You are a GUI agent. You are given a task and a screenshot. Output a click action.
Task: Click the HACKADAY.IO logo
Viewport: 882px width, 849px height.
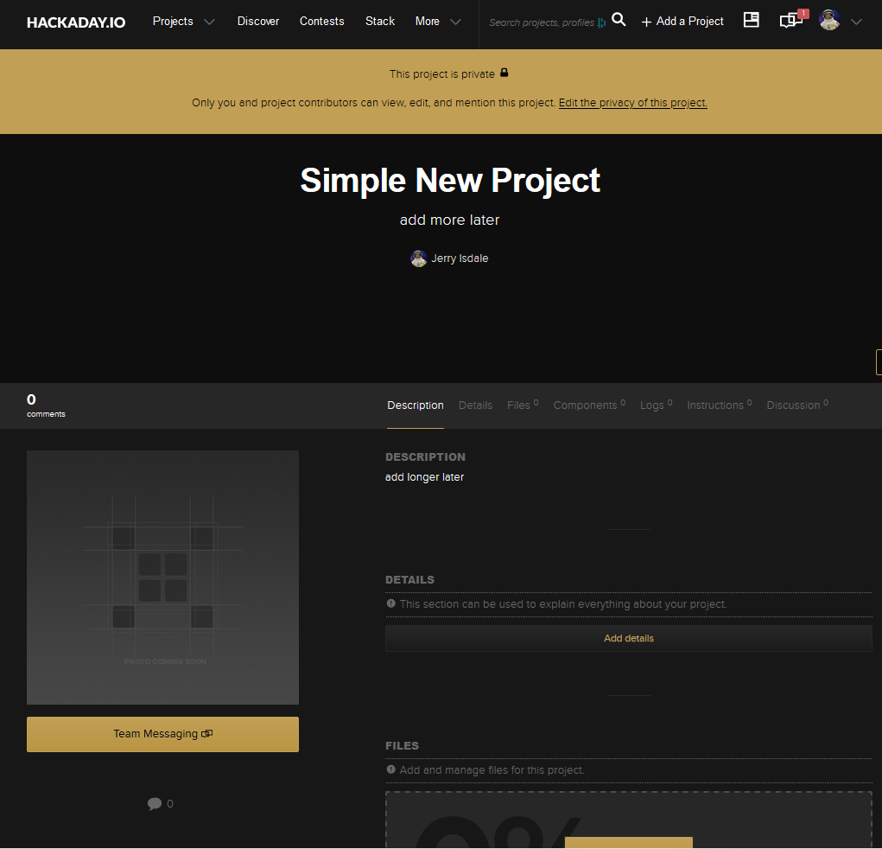pos(76,22)
